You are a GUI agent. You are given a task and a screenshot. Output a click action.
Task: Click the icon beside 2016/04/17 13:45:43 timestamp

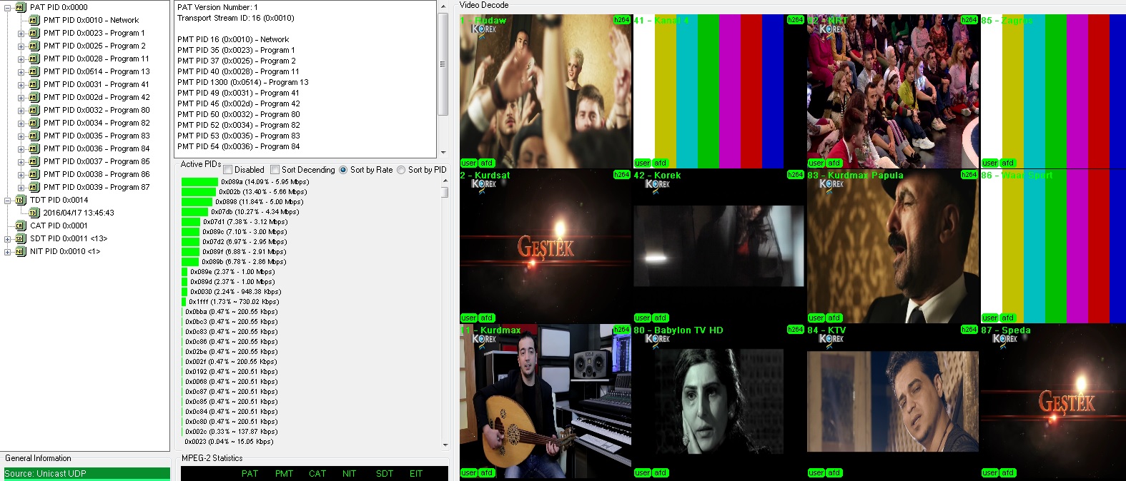(x=34, y=213)
